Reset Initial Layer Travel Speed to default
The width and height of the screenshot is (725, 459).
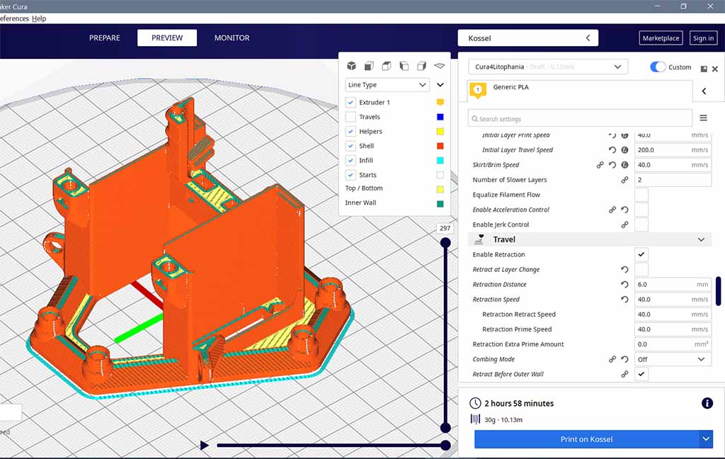(612, 150)
